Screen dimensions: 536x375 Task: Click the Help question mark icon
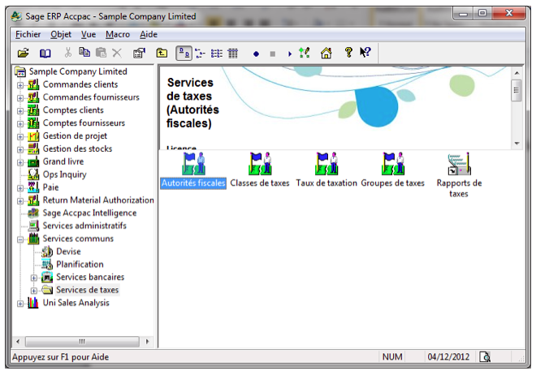pyautogui.click(x=348, y=53)
